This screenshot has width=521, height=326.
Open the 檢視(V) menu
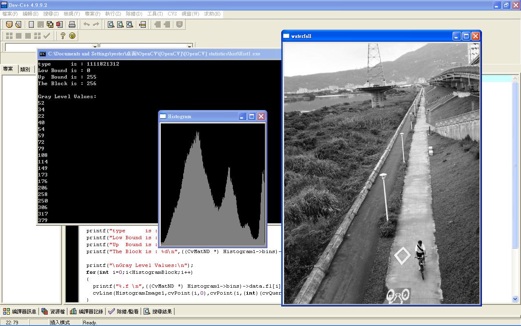[72, 14]
